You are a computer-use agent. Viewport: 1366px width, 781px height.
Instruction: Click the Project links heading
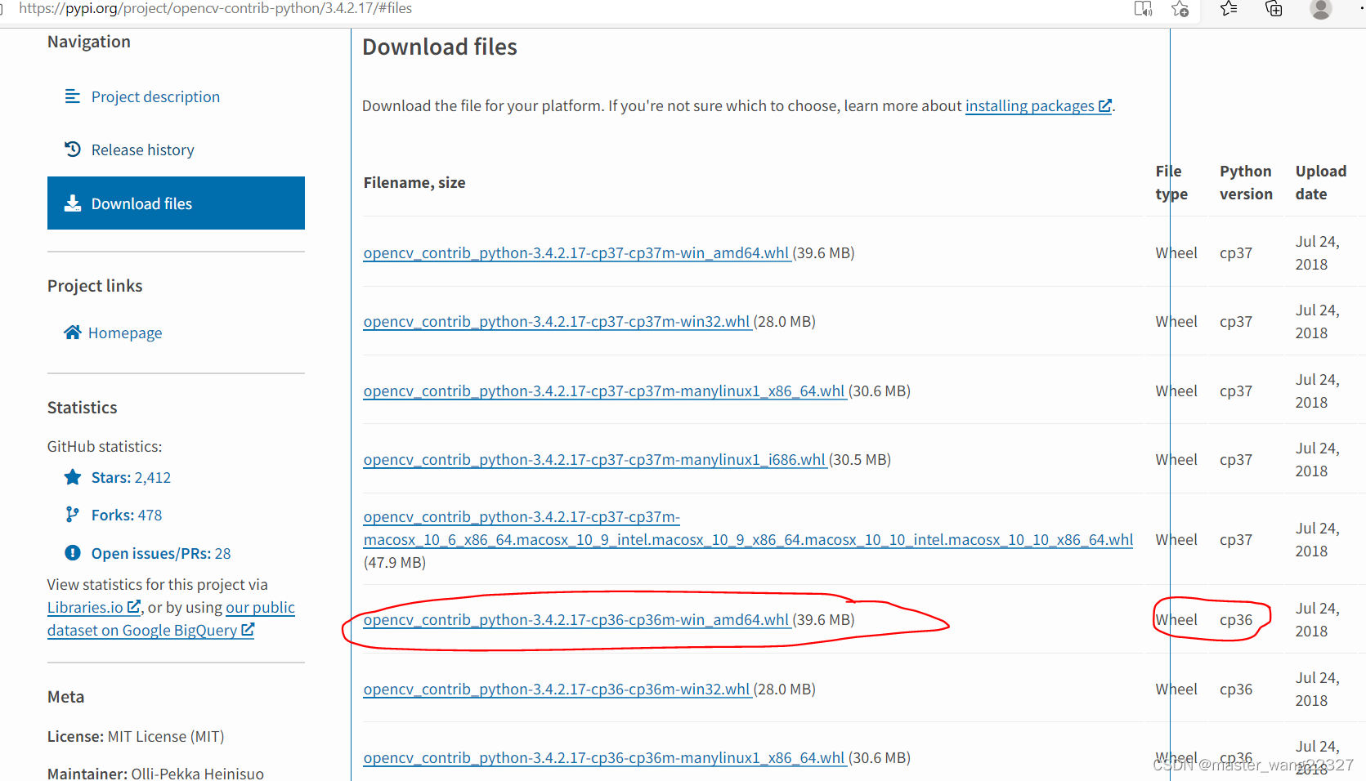95,285
